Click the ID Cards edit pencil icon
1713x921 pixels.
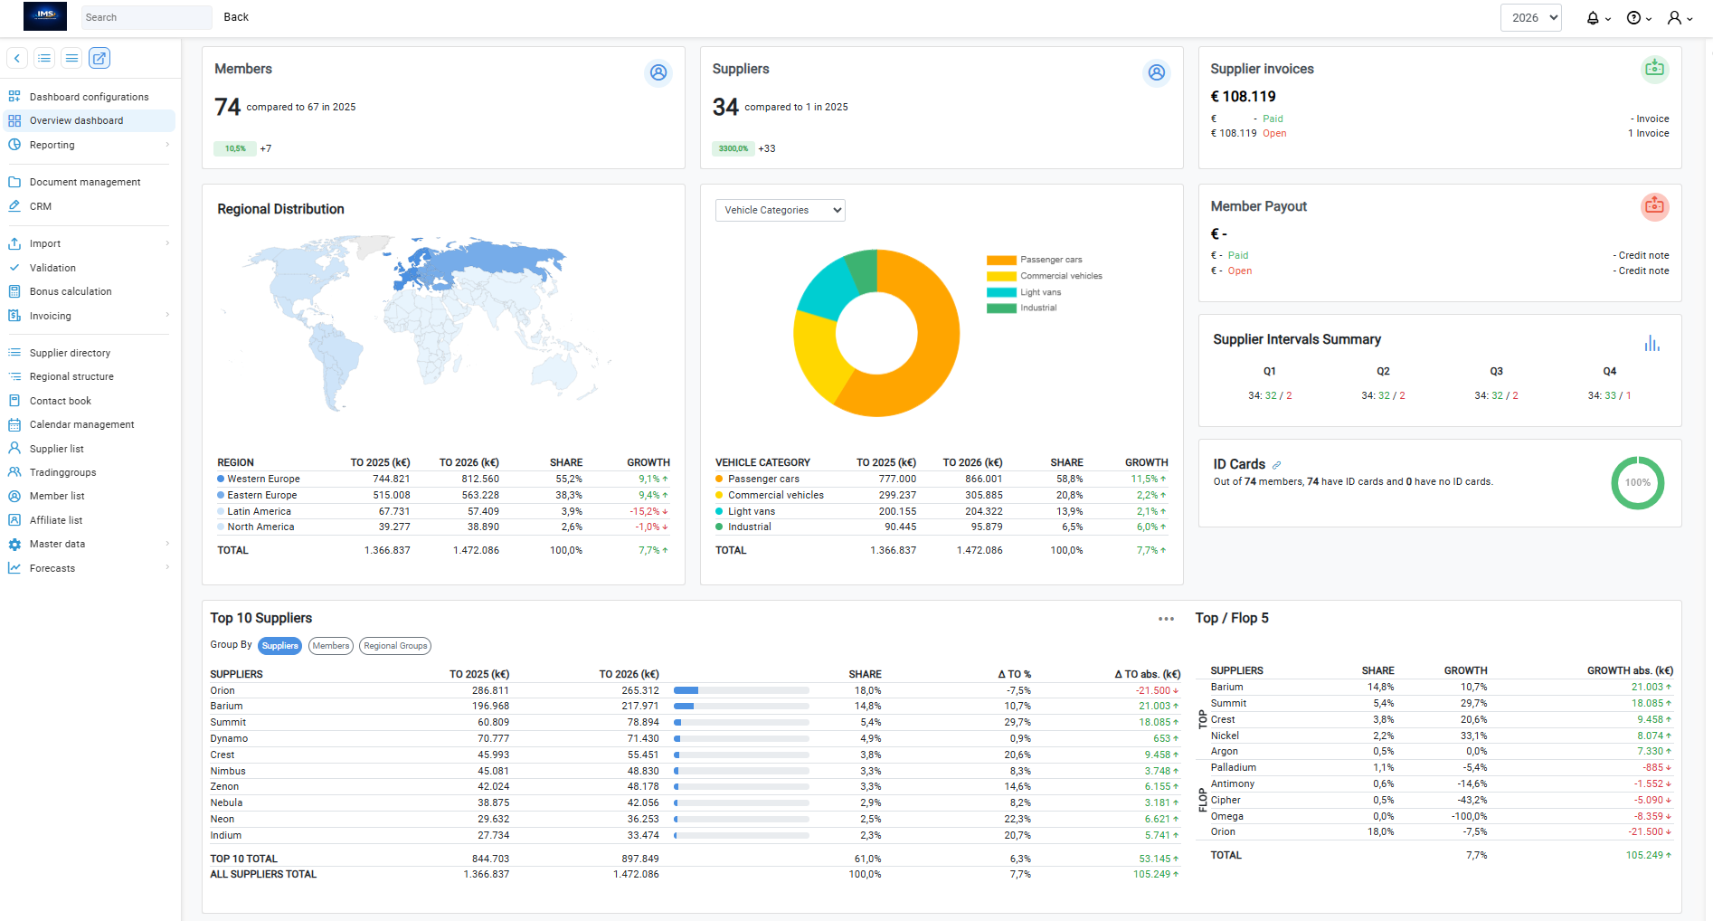(1276, 465)
